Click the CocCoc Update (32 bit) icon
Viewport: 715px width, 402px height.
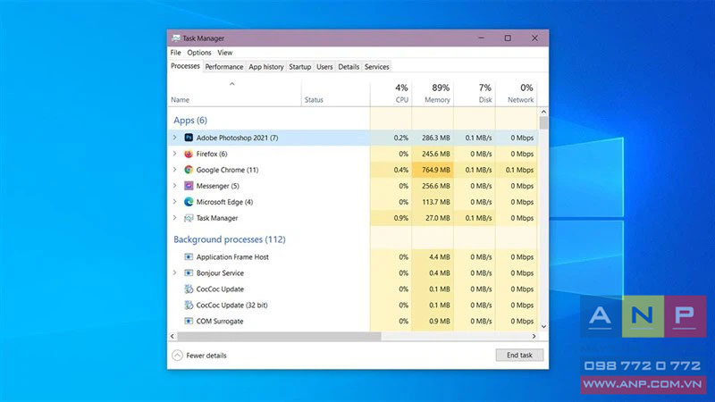click(189, 305)
